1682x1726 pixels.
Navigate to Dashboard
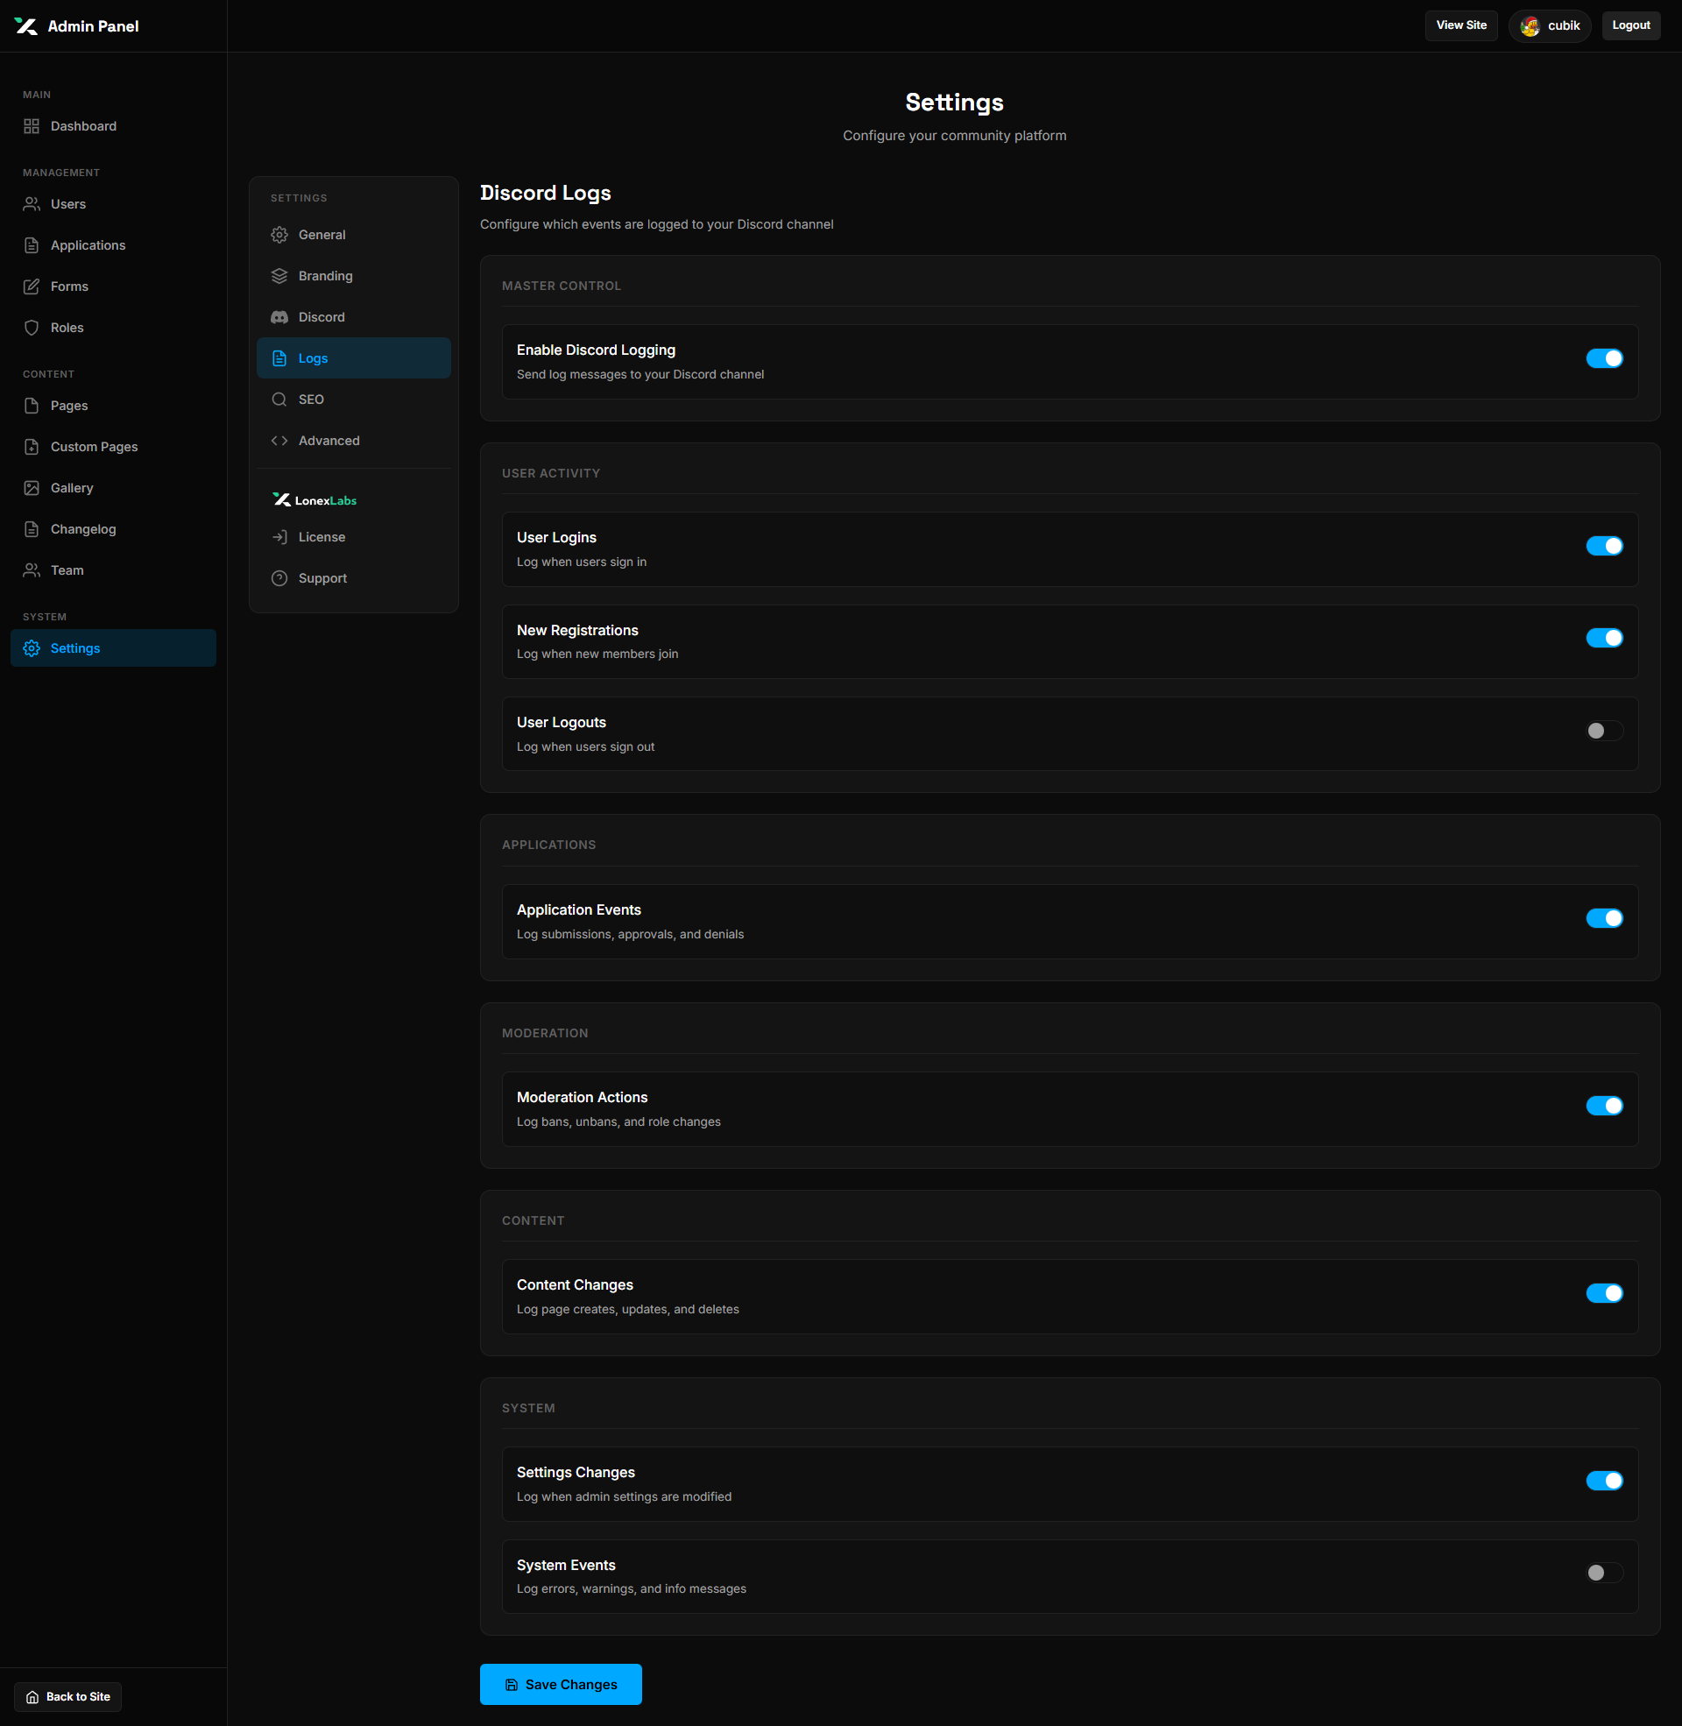[113, 126]
